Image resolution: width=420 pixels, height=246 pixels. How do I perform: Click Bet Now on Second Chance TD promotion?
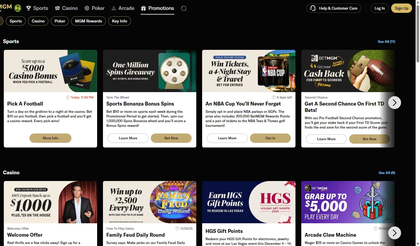pyautogui.click(x=370, y=139)
